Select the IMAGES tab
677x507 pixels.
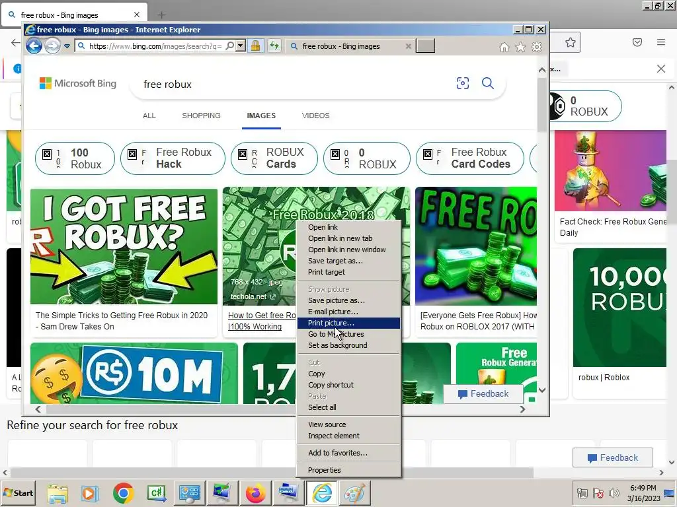point(261,116)
